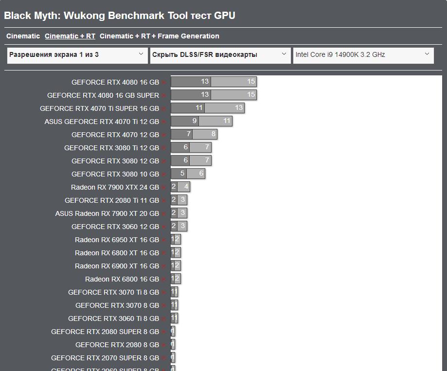The image size is (447, 371).
Task: Click the GEFORCE RTX 4080 16 GB label
Action: (x=115, y=82)
